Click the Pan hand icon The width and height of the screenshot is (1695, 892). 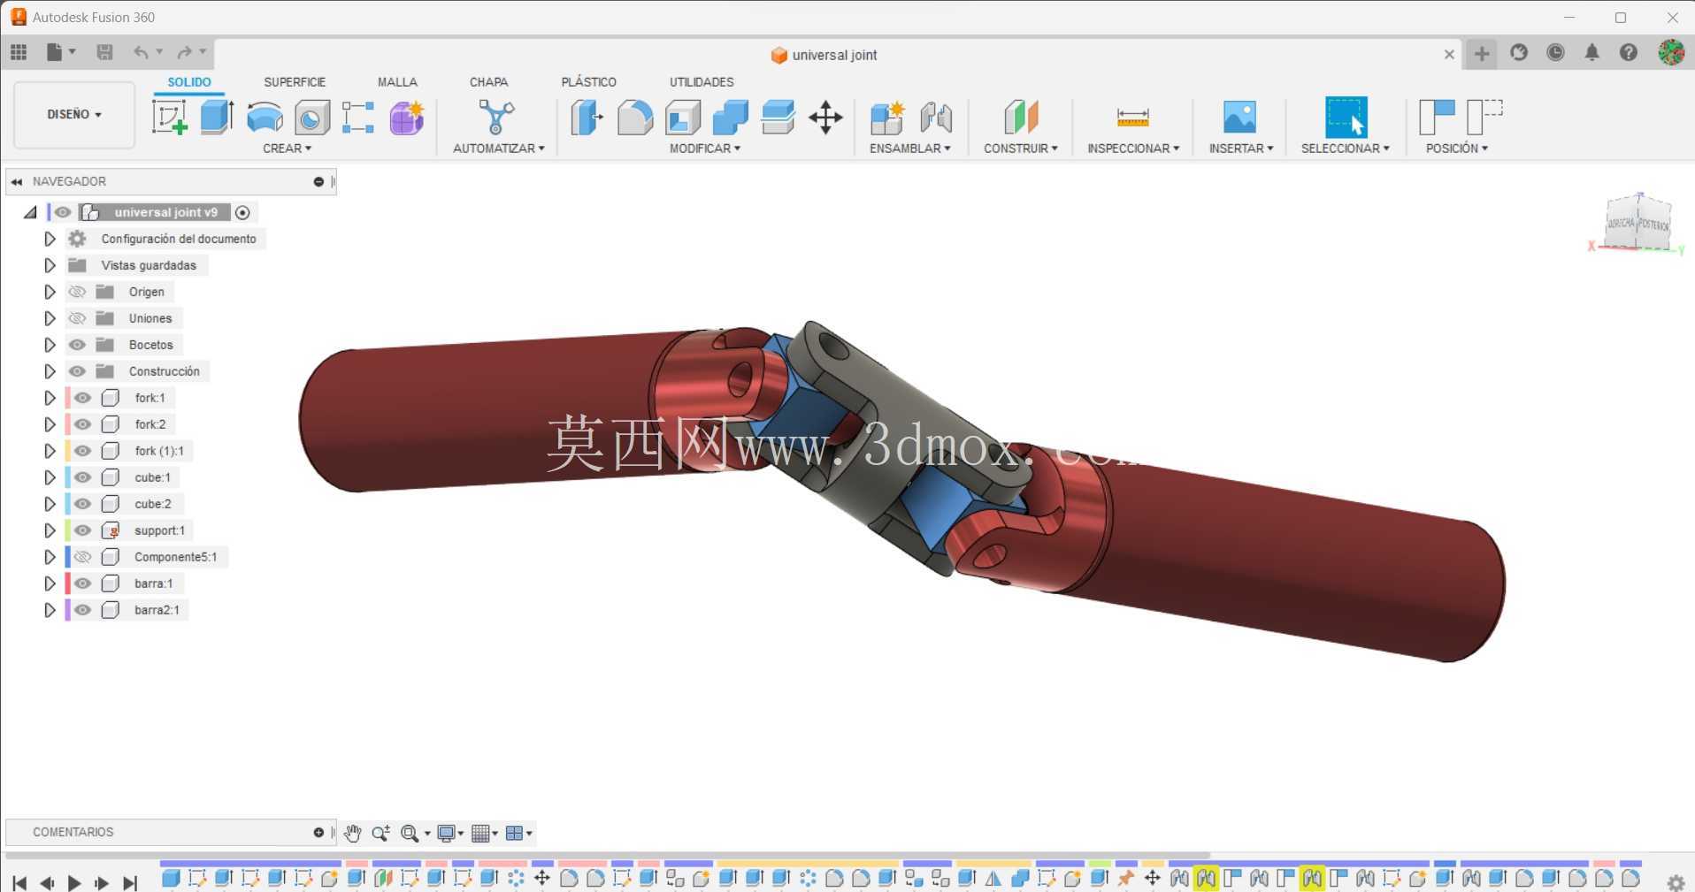352,833
